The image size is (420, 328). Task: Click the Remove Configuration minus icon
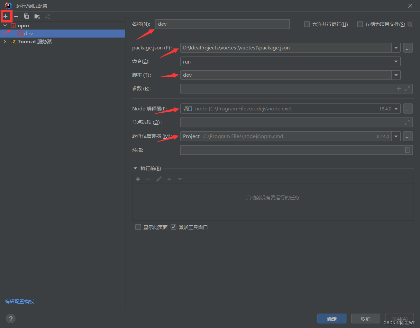(x=16, y=16)
